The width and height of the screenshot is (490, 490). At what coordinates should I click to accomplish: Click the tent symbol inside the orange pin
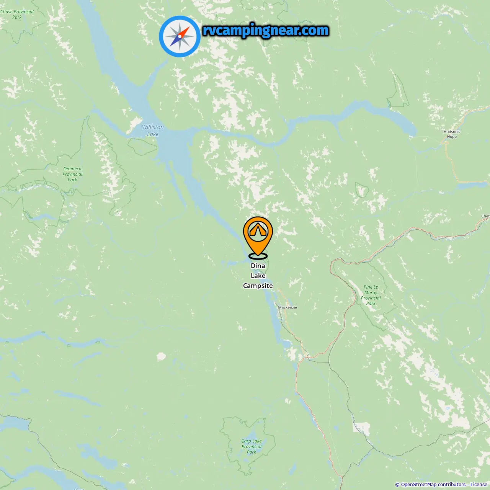[258, 230]
